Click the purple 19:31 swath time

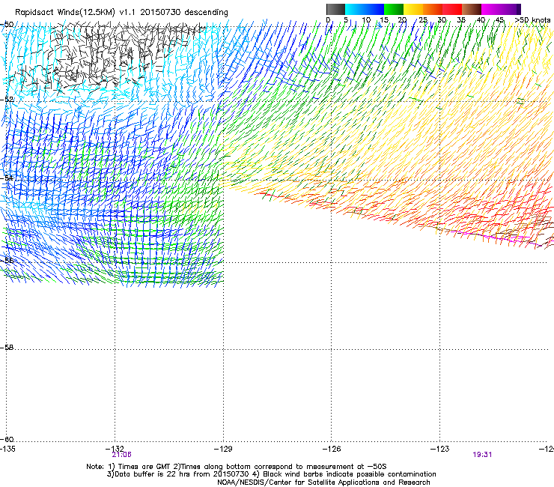(x=482, y=455)
